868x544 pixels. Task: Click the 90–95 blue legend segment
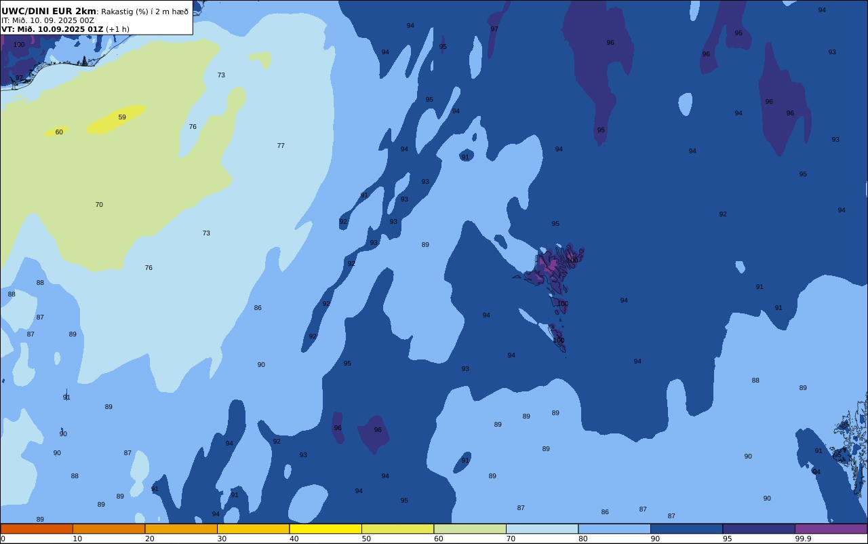[x=686, y=528]
